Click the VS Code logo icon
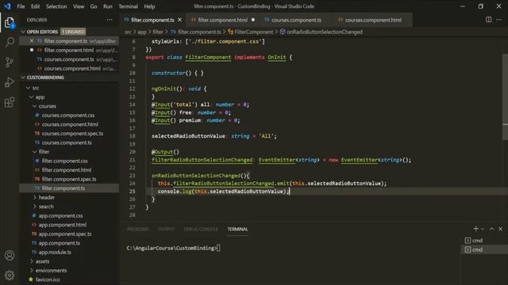Image resolution: width=508 pixels, height=285 pixels. click(7, 6)
